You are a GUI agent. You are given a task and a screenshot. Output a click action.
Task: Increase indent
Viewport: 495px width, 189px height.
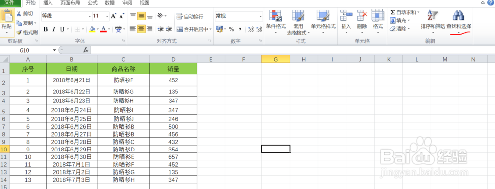169,29
